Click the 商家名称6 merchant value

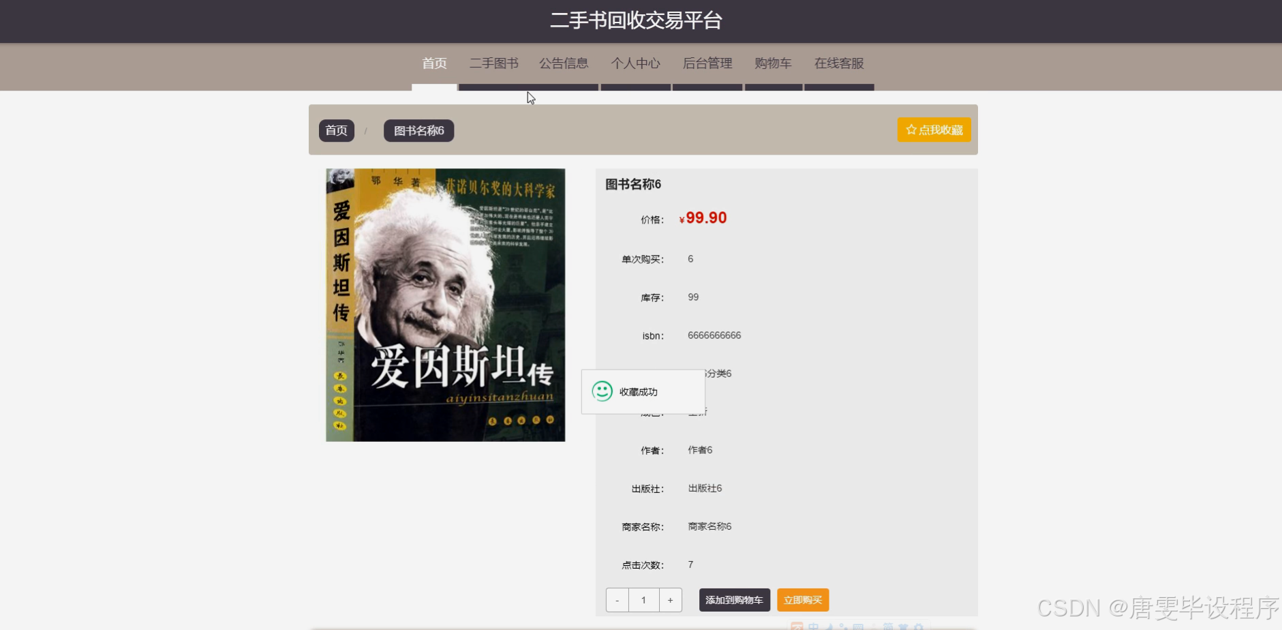[709, 526]
